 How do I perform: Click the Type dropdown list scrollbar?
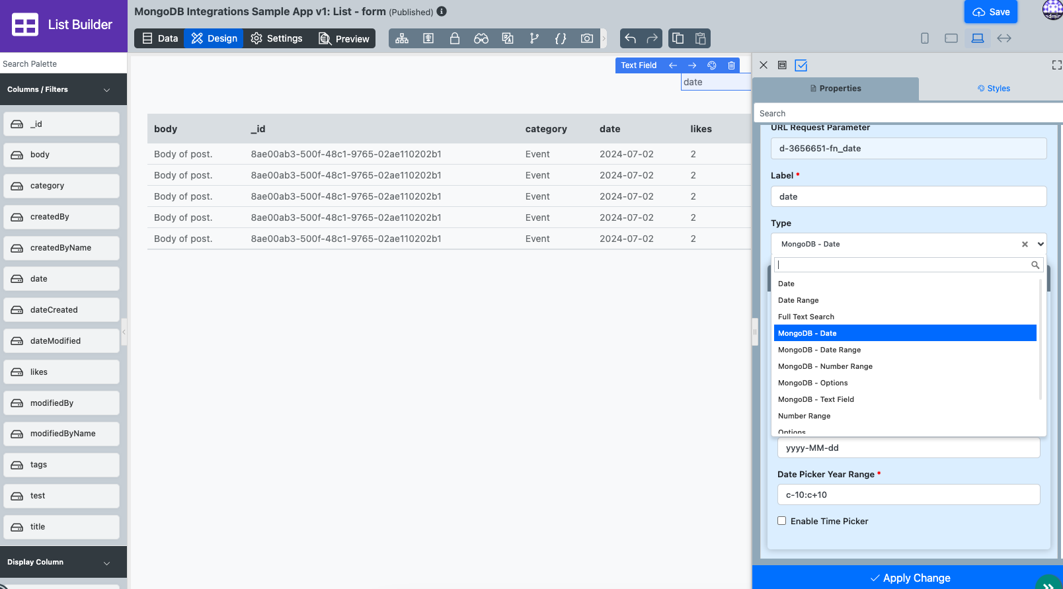tap(1041, 338)
